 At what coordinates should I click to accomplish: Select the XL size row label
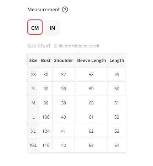coord(33,131)
